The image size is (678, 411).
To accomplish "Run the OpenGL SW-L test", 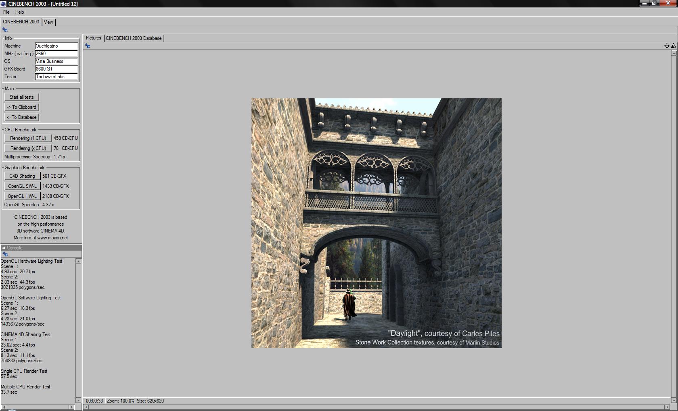I will tap(22, 186).
